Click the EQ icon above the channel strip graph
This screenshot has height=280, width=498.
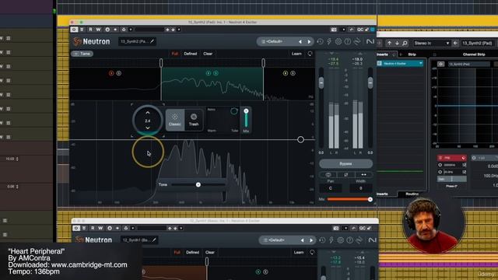tap(441, 64)
